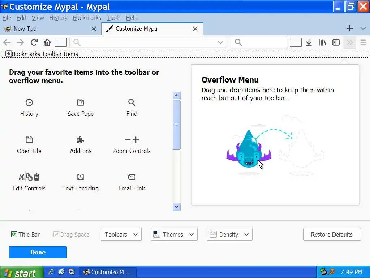Select the Add-ons puzzle piece item
Screen dimensions: 370x278
(x=81, y=145)
